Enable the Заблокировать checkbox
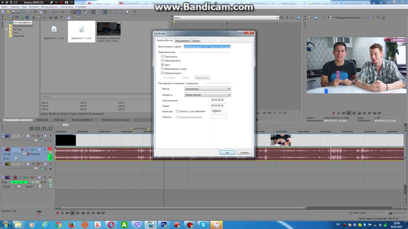 coord(163,61)
